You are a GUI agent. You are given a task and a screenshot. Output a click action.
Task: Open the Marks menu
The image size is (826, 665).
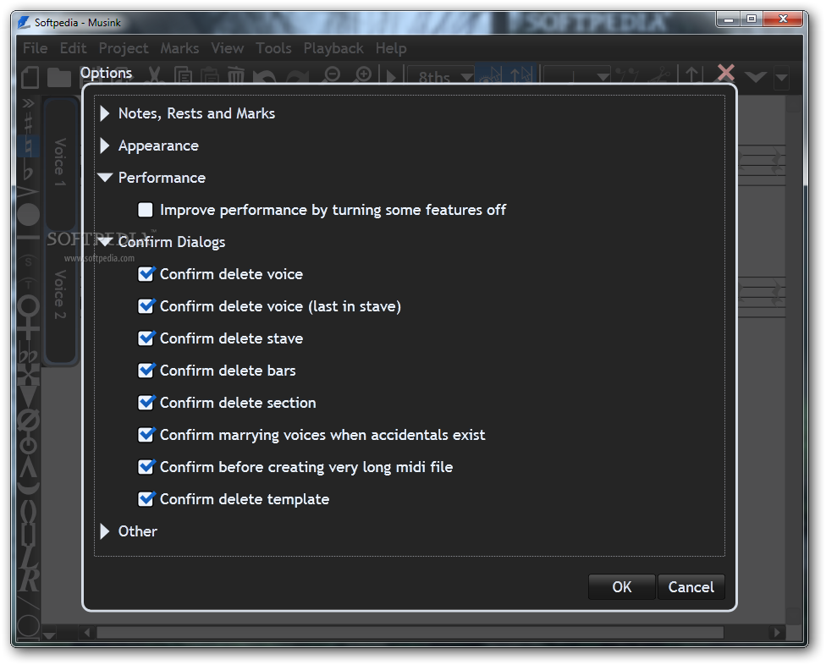[179, 48]
